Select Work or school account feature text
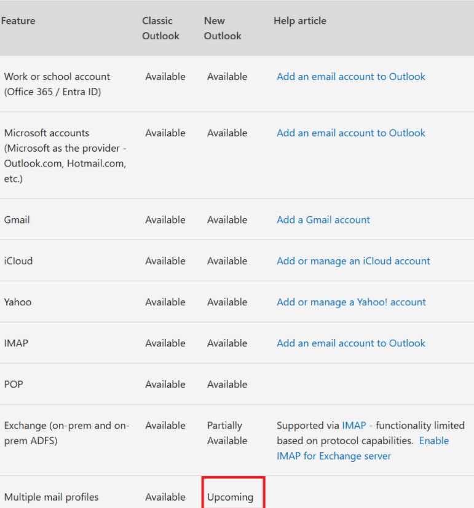Viewport: 474px width, 508px height. coord(57,84)
